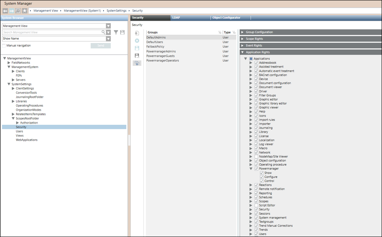Click the forward navigation arrow
Viewport: 382px width, 237px height.
(11, 11)
